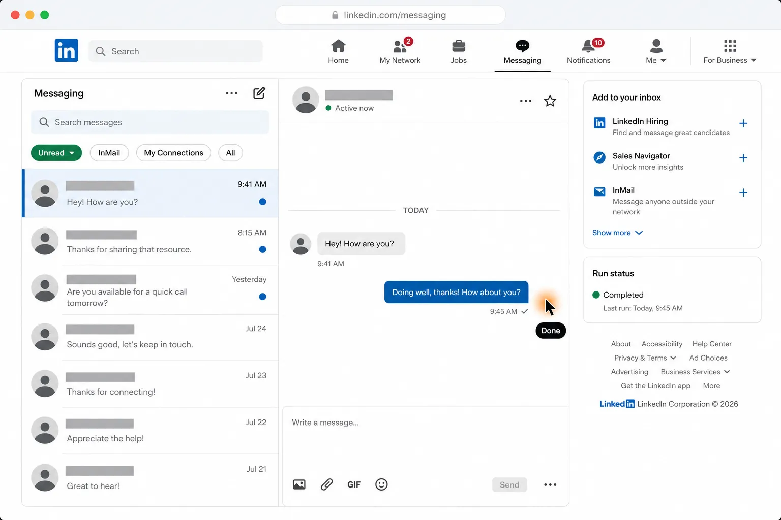
Task: Click sender avatar beside 'Hey! How are you?' bubble
Action: pyautogui.click(x=301, y=244)
